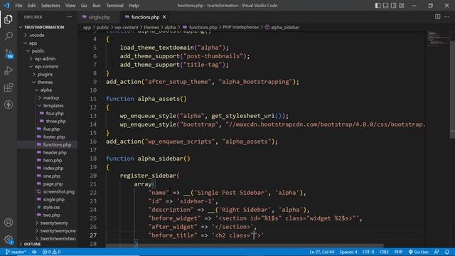
Task: Open the lightning bolt extension view
Action: point(9,105)
